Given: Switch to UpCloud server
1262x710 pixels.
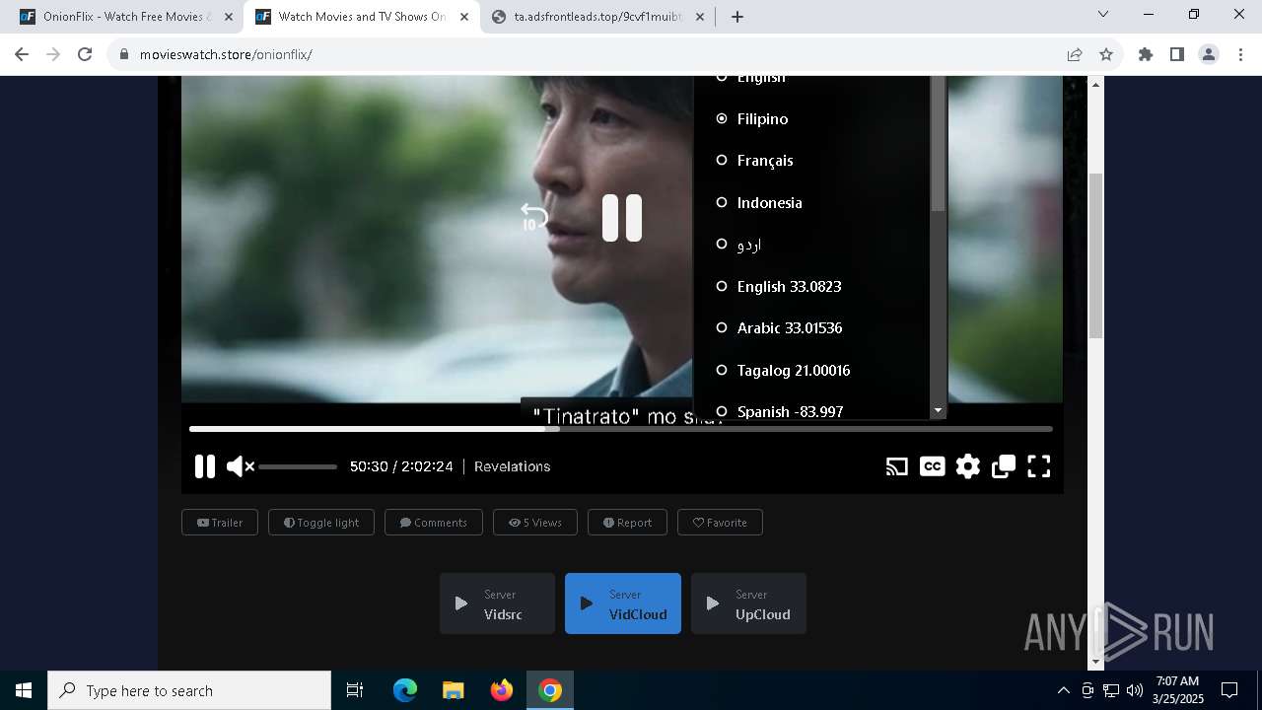Looking at the screenshot, I should coord(748,603).
